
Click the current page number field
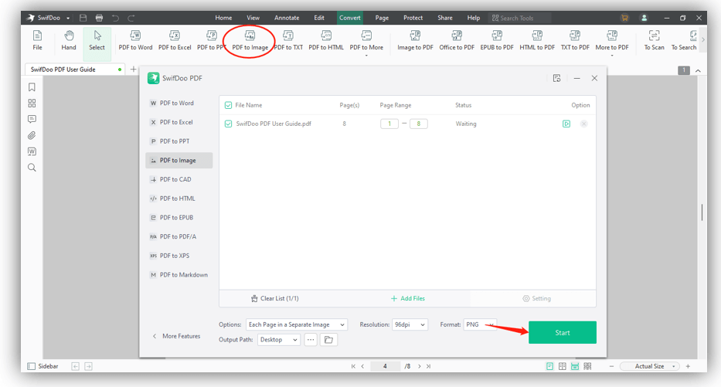click(x=385, y=366)
